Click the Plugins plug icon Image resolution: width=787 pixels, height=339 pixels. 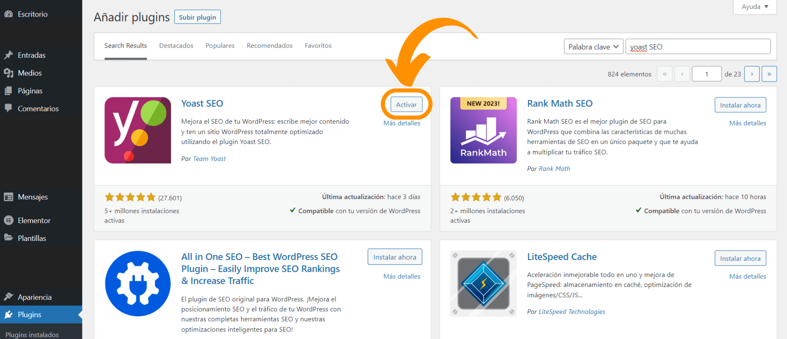point(9,315)
